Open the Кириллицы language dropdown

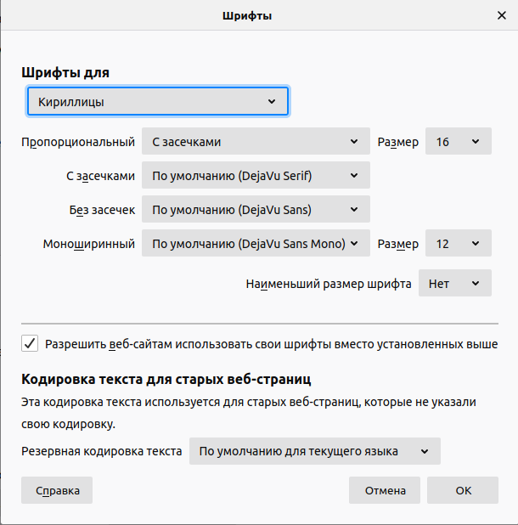[x=158, y=101]
